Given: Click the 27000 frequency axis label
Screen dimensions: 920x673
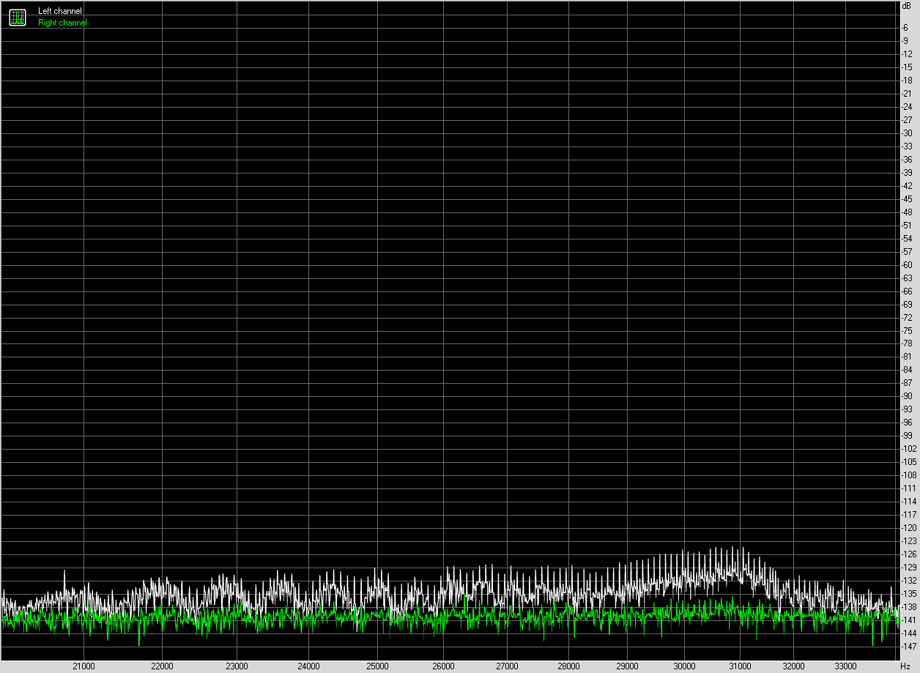Looking at the screenshot, I should 507,666.
